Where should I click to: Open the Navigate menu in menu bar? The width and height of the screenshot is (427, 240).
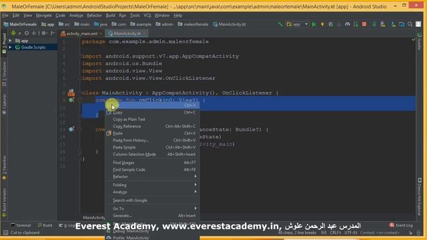(x=43, y=15)
